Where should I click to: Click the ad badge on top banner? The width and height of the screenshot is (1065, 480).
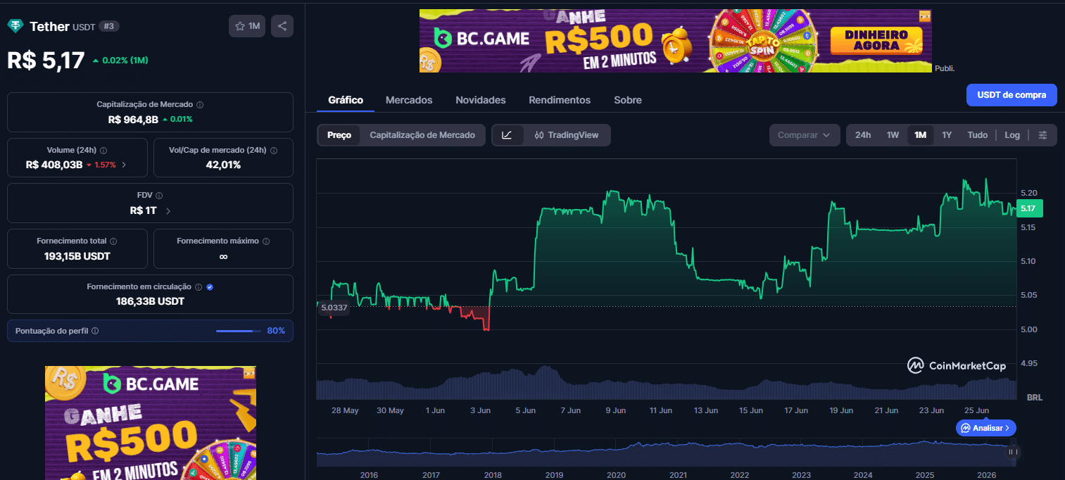[925, 15]
